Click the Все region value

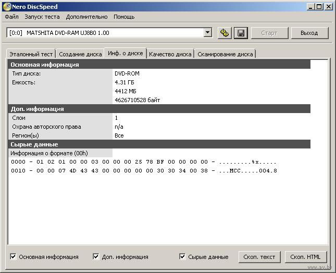click(x=119, y=135)
